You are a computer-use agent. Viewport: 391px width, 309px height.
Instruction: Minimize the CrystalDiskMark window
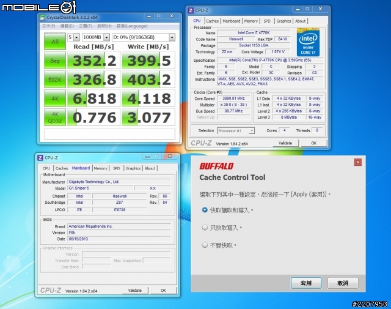click(149, 17)
